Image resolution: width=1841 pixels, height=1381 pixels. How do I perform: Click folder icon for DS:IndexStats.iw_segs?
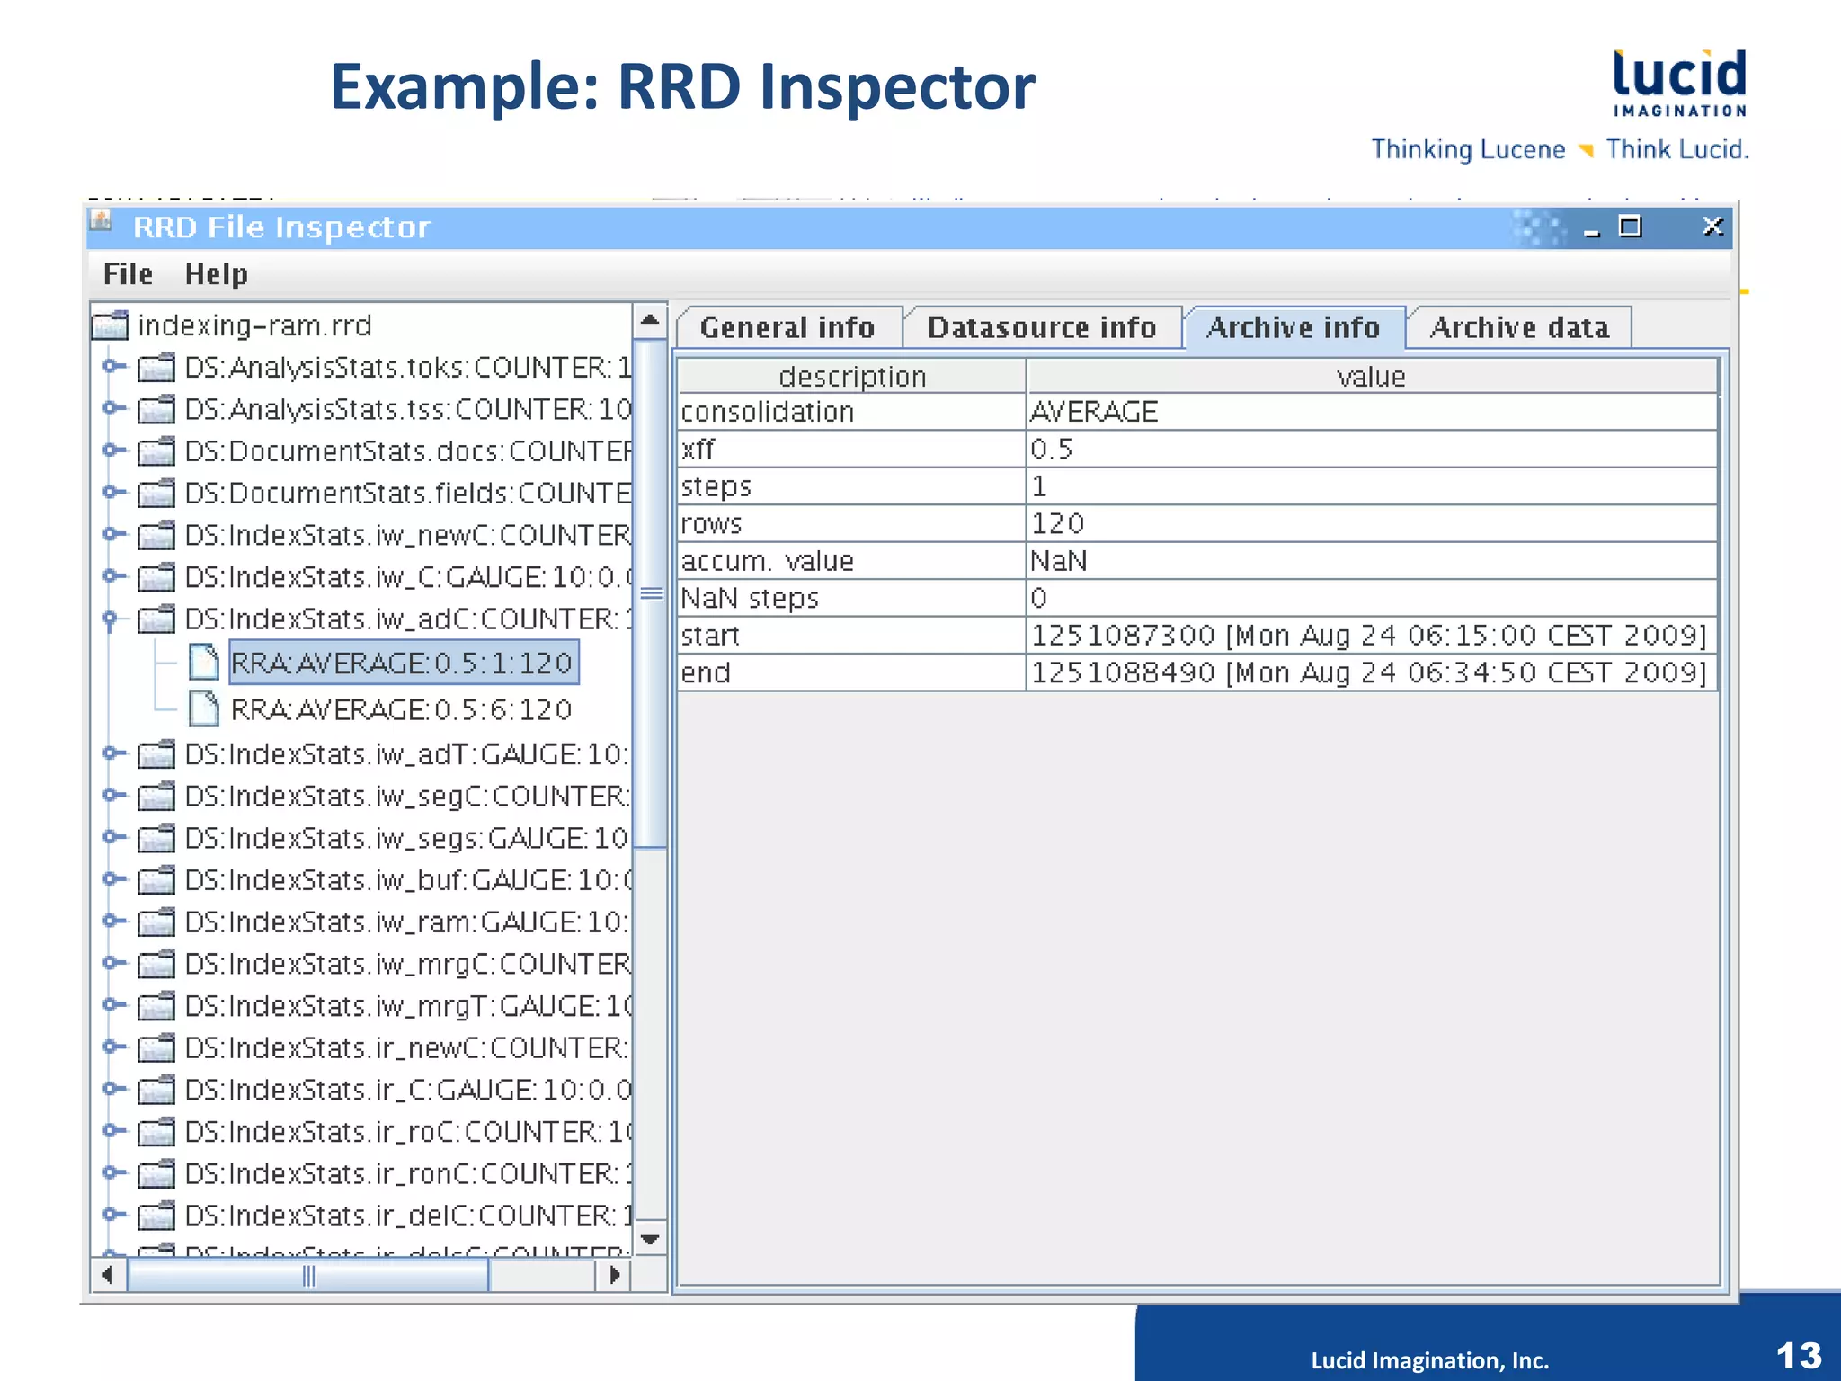click(x=156, y=838)
